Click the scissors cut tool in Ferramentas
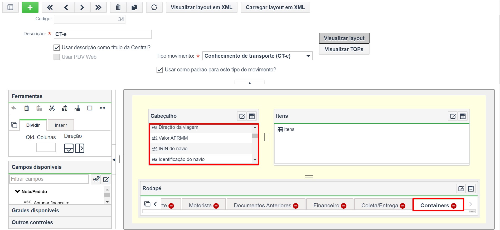Viewport: 500px width, 230px height. 52,108
